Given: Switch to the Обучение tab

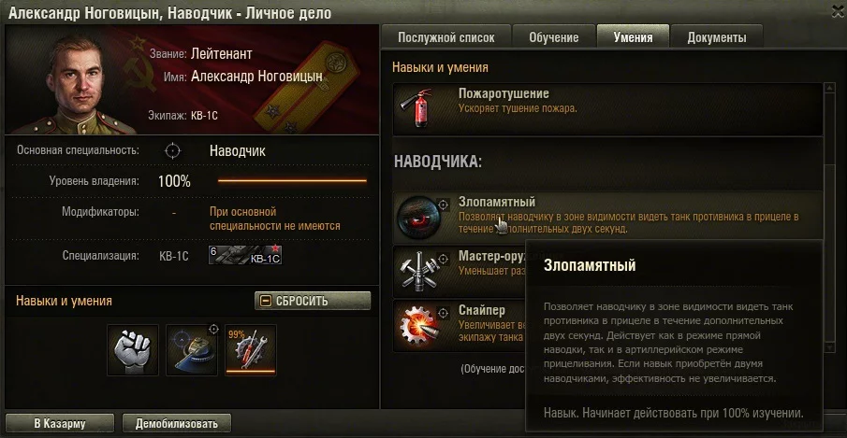Looking at the screenshot, I should pos(554,37).
